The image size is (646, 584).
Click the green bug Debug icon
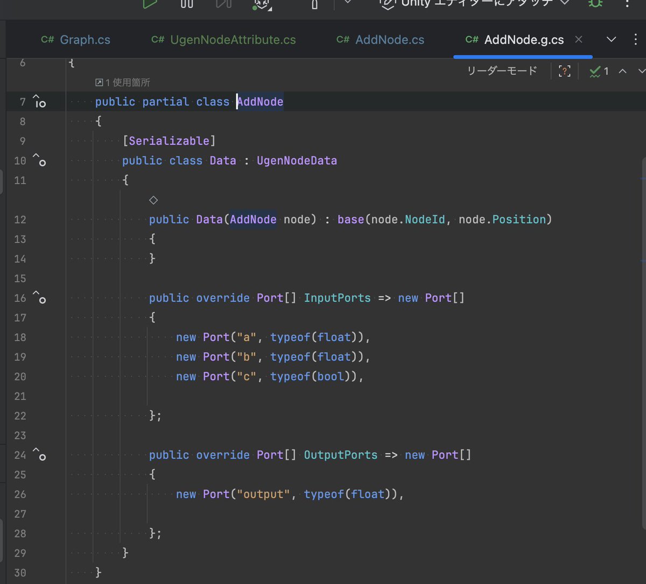tap(595, 3)
